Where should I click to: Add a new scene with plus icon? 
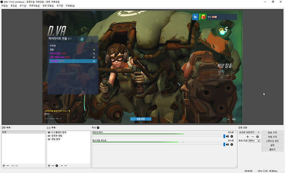(4, 166)
